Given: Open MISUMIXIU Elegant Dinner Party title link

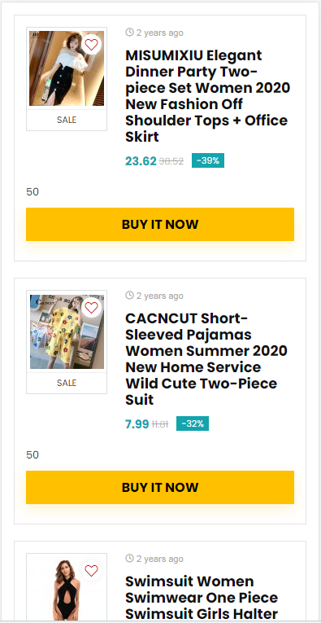Looking at the screenshot, I should pos(208,96).
